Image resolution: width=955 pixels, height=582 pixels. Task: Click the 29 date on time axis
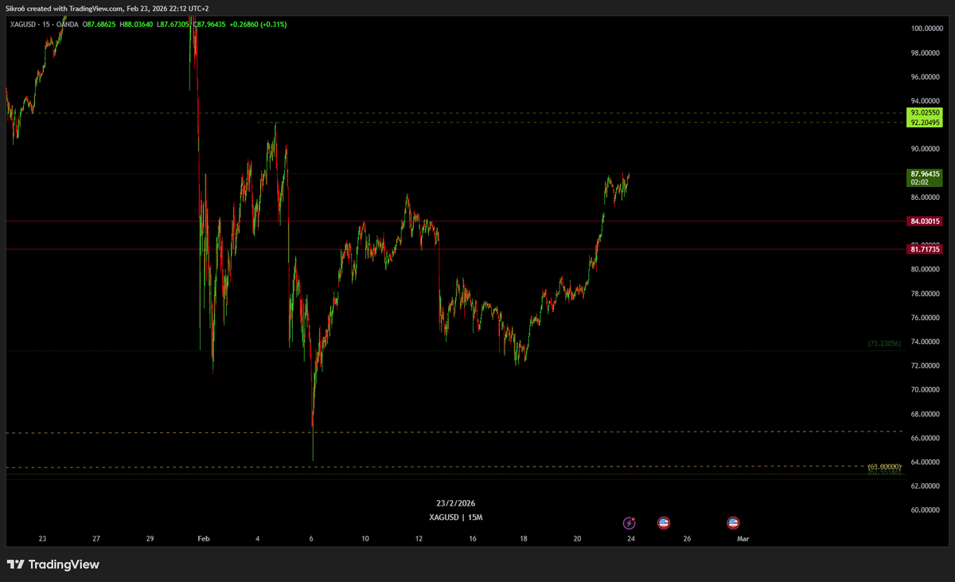pyautogui.click(x=150, y=539)
